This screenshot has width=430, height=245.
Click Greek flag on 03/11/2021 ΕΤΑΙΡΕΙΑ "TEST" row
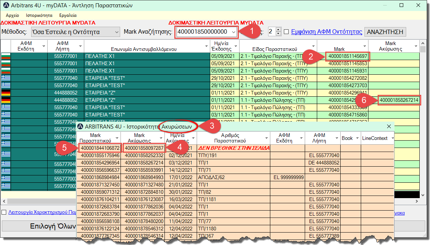[6, 115]
